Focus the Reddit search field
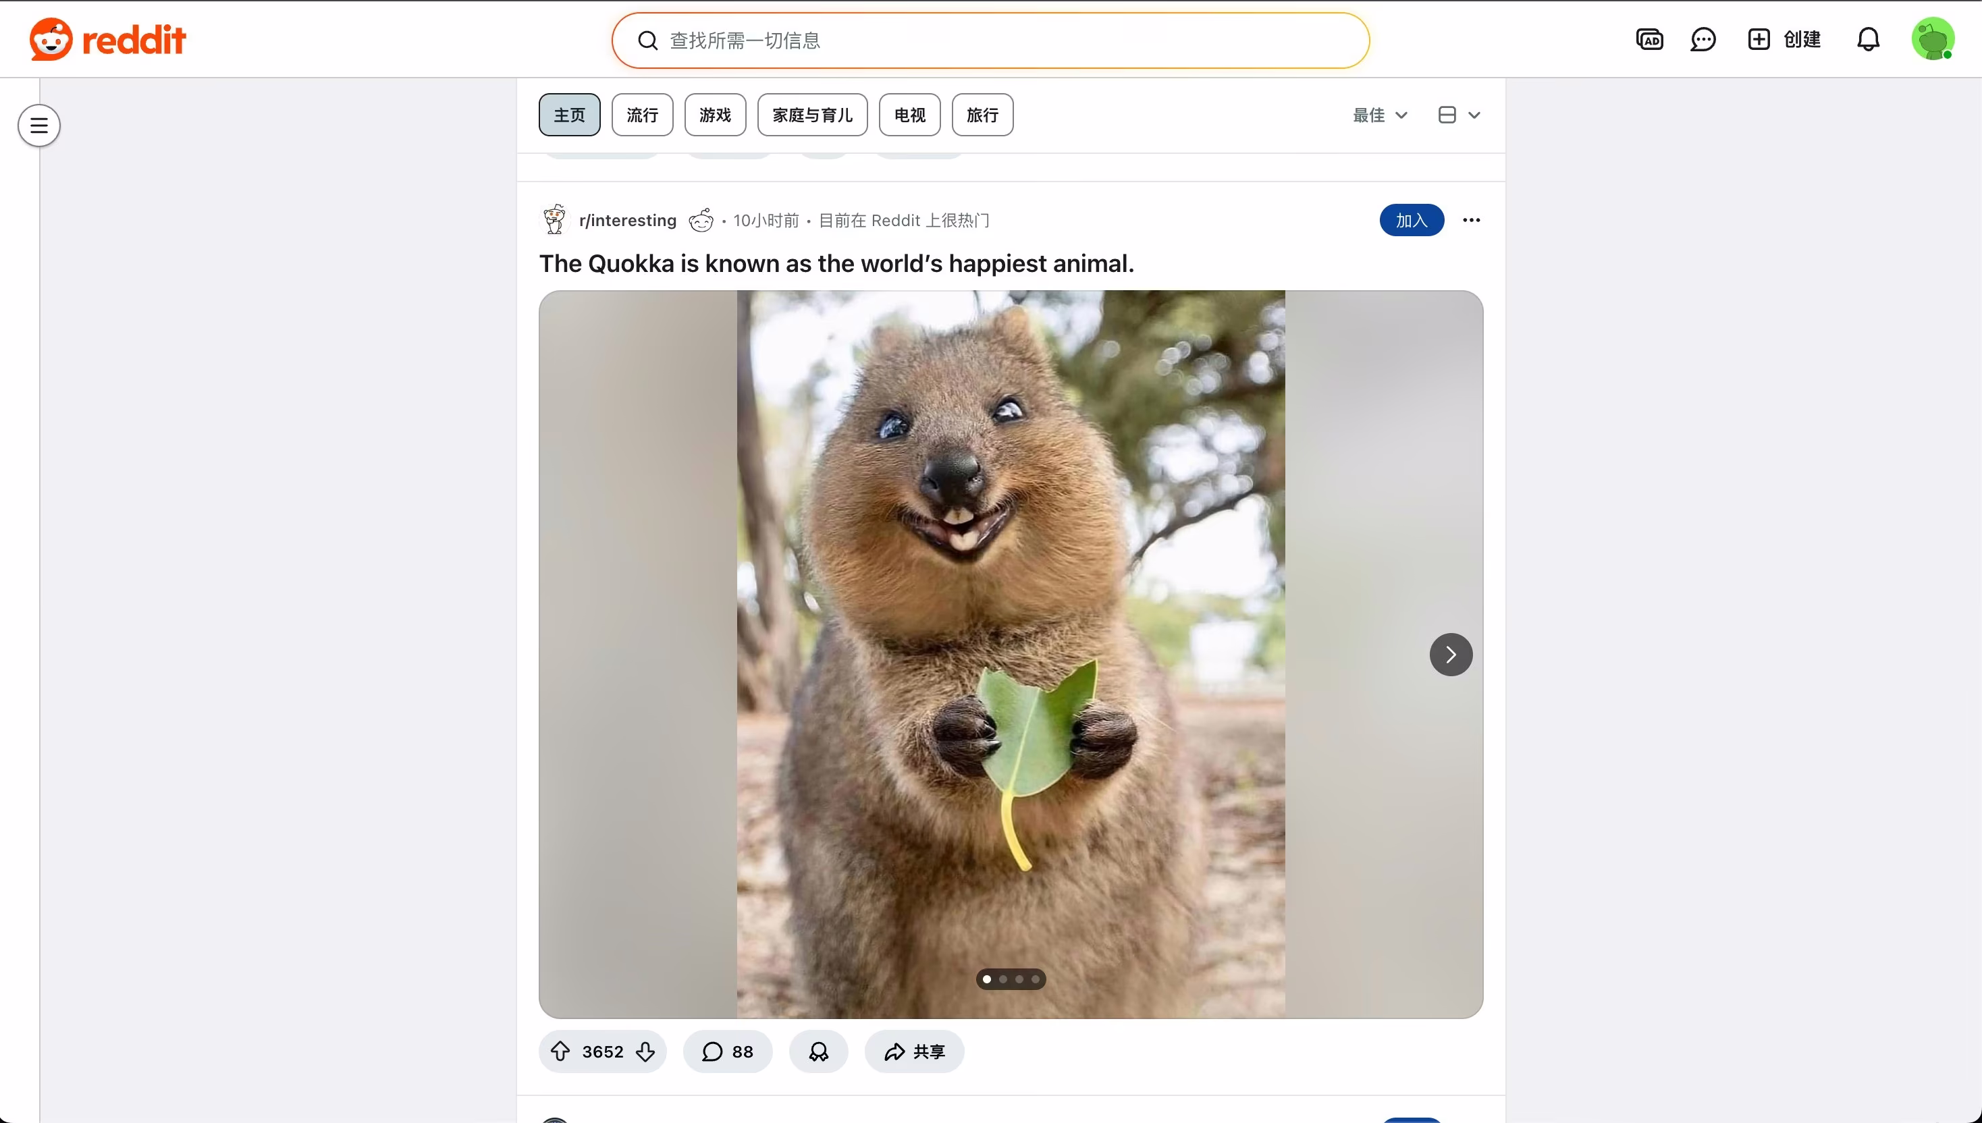Screen dimensions: 1982x1123 990,40
